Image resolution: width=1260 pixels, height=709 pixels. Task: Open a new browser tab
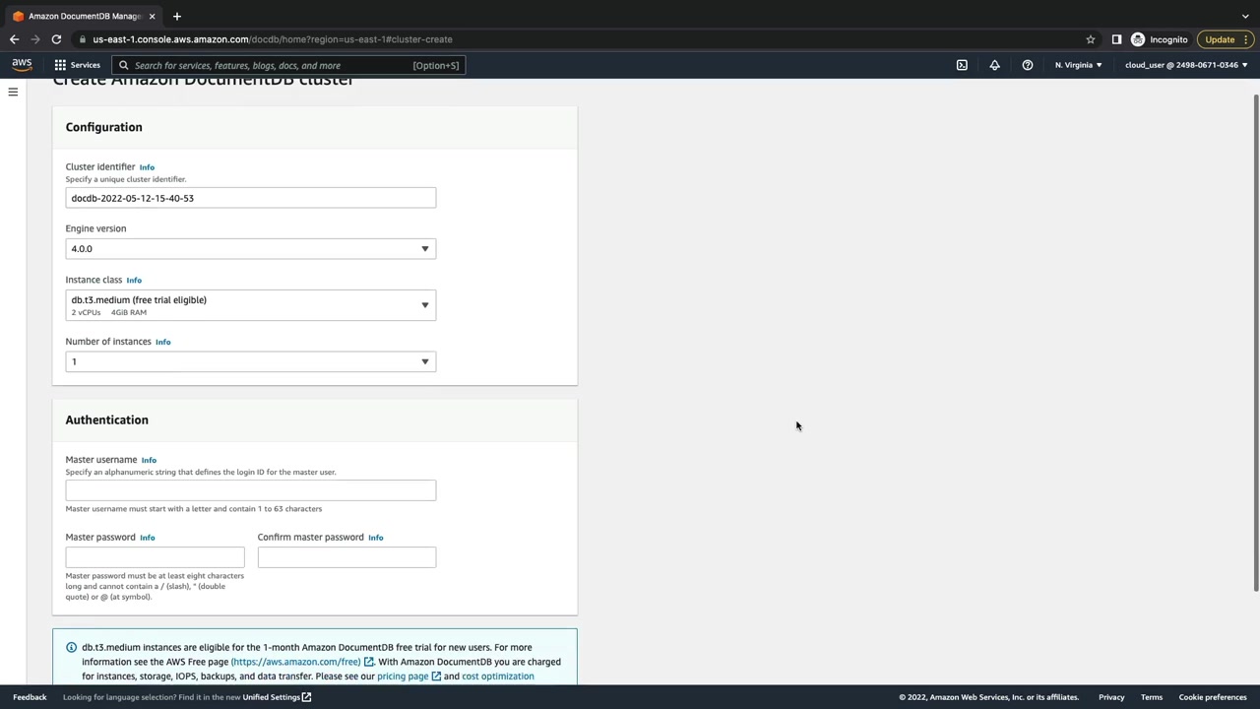tap(177, 16)
